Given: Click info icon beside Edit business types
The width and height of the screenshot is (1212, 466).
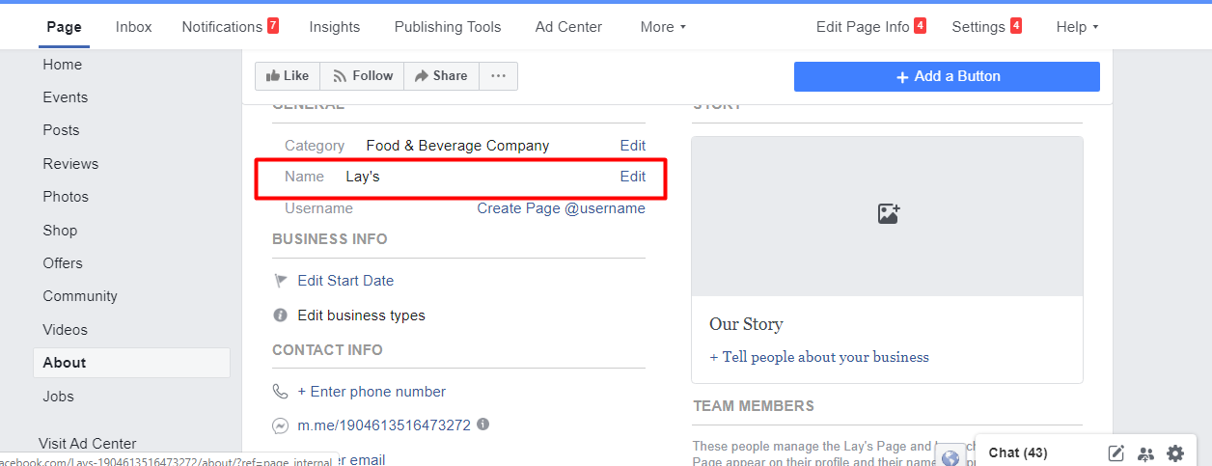Looking at the screenshot, I should 281,315.
